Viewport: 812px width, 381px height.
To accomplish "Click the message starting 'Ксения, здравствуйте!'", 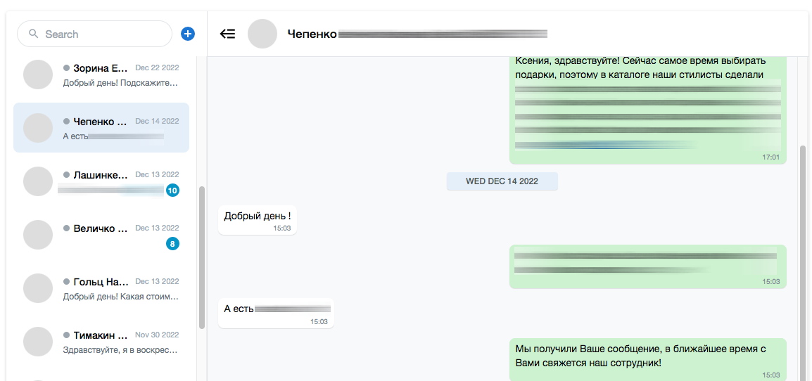I will click(648, 110).
